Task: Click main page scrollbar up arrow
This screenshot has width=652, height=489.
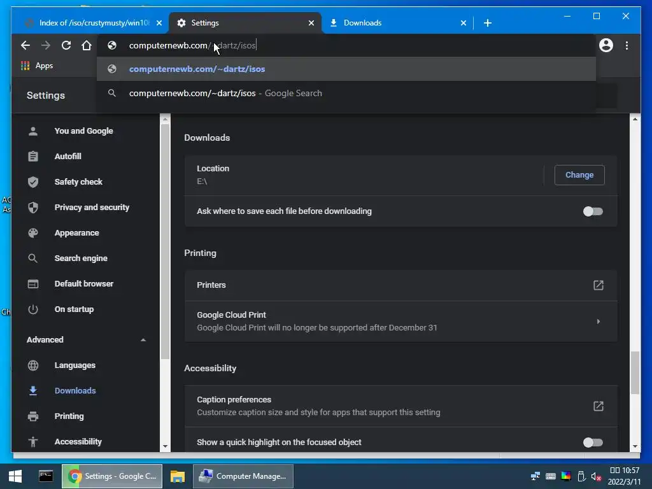Action: point(635,119)
